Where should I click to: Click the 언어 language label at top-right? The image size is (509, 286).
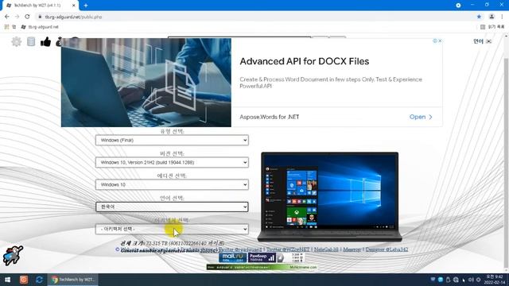tap(478, 41)
